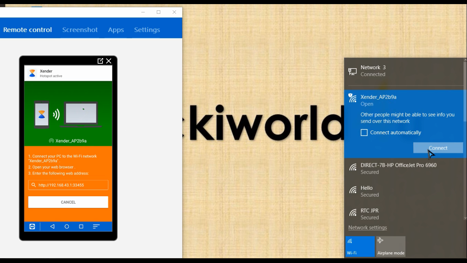Check the Connect automatically checkbox
Image resolution: width=467 pixels, height=263 pixels.
click(364, 133)
